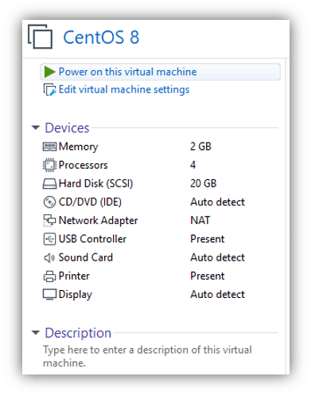Select the Printer device label
Image resolution: width=319 pixels, height=396 pixels.
click(74, 276)
